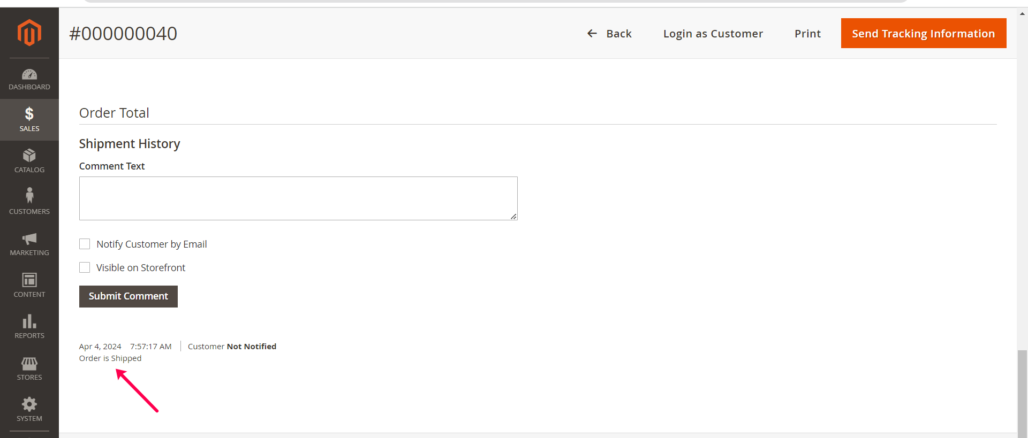Click Login as Customer

pyautogui.click(x=713, y=34)
